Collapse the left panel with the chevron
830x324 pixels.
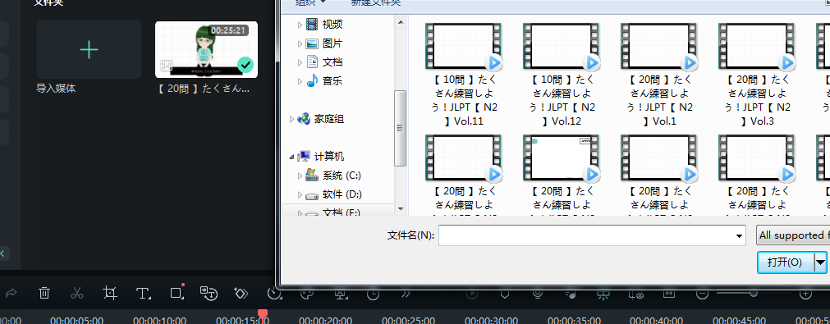(x=2, y=253)
